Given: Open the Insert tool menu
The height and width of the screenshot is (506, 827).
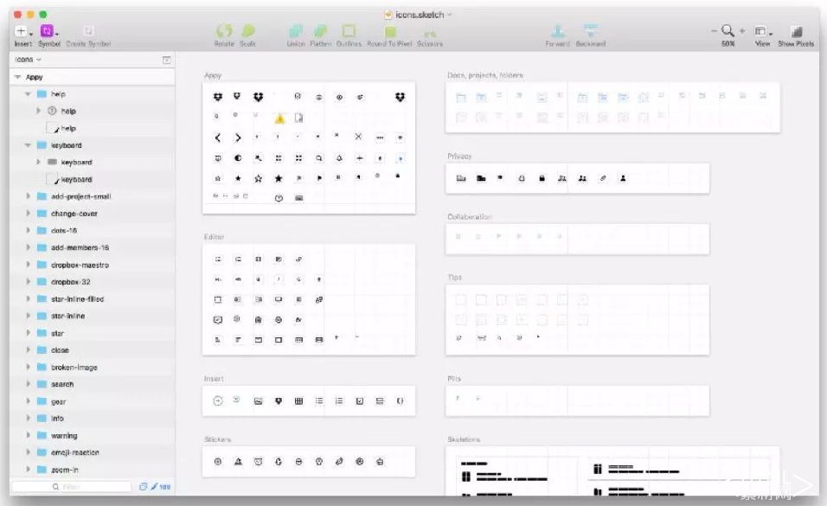Looking at the screenshot, I should 22,30.
